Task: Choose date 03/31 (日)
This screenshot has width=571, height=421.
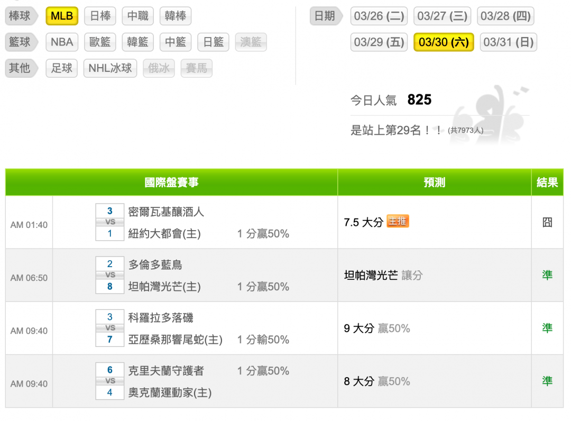Action: coord(509,42)
